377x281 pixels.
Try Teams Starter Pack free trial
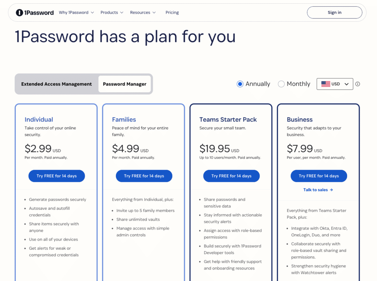(x=231, y=176)
